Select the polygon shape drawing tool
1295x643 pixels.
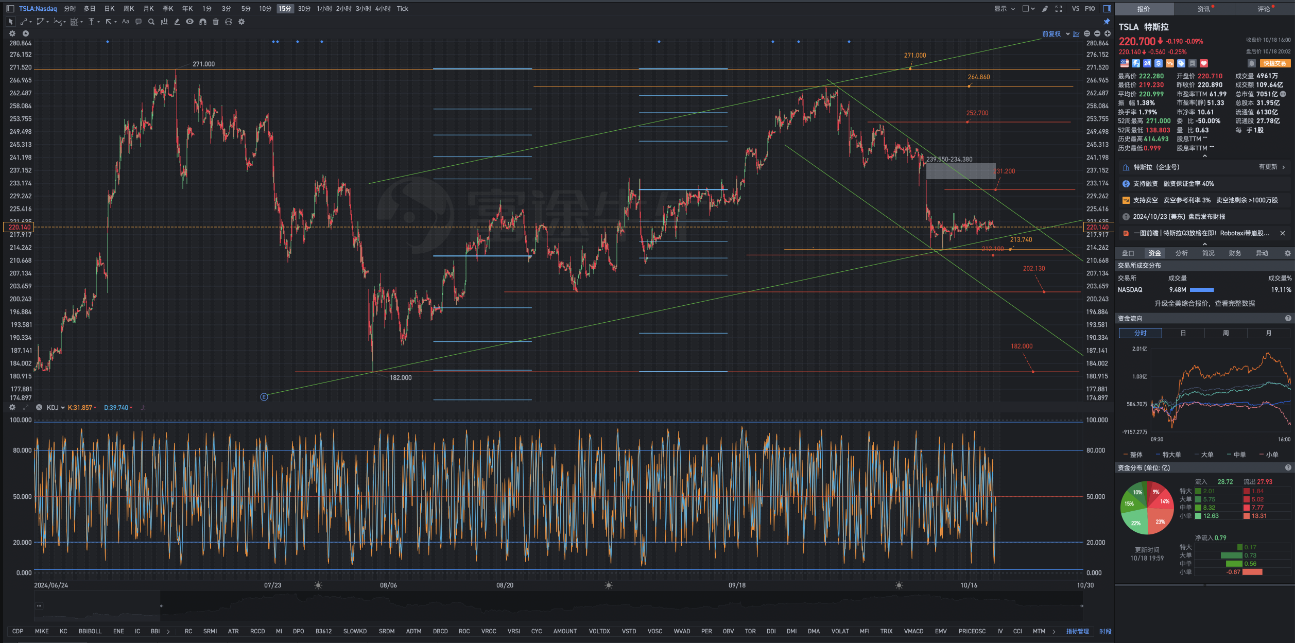(41, 22)
